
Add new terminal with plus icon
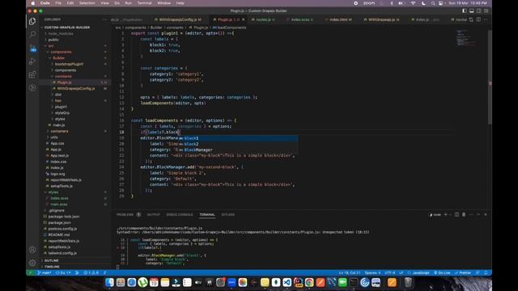pos(445,214)
